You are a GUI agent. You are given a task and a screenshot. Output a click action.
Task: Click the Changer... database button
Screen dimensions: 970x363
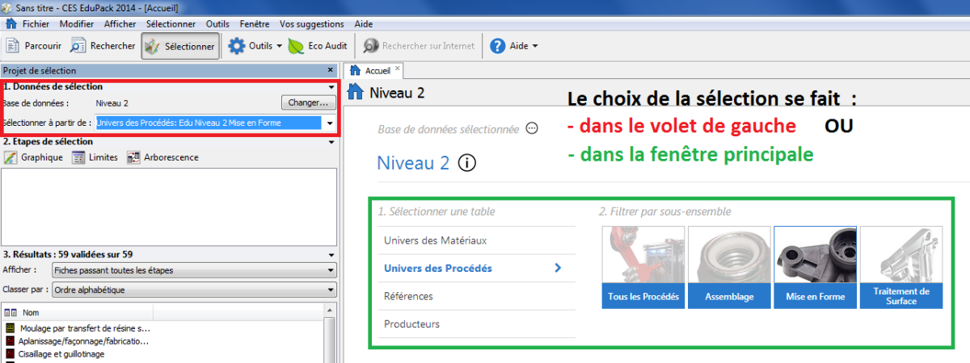[x=309, y=103]
